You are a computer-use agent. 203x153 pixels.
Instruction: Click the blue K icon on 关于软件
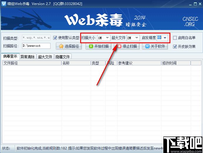point(147,46)
